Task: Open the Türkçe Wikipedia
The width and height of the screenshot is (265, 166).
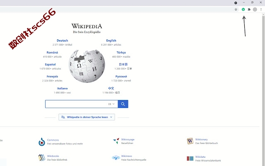Action: point(121,53)
